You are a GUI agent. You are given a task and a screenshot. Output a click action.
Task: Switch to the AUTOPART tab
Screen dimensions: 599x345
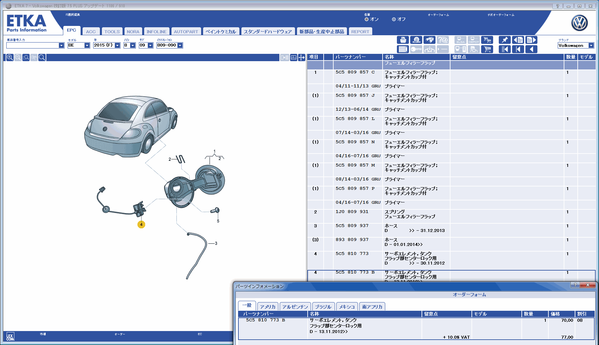click(x=186, y=32)
